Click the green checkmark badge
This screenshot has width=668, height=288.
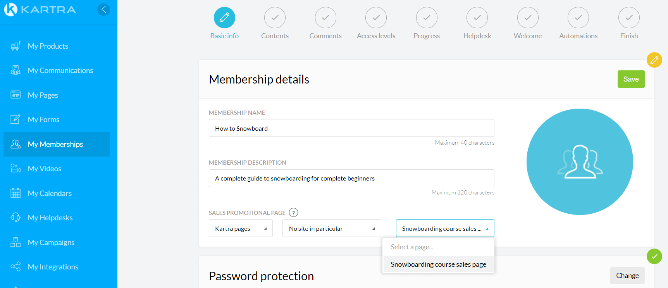pos(654,256)
